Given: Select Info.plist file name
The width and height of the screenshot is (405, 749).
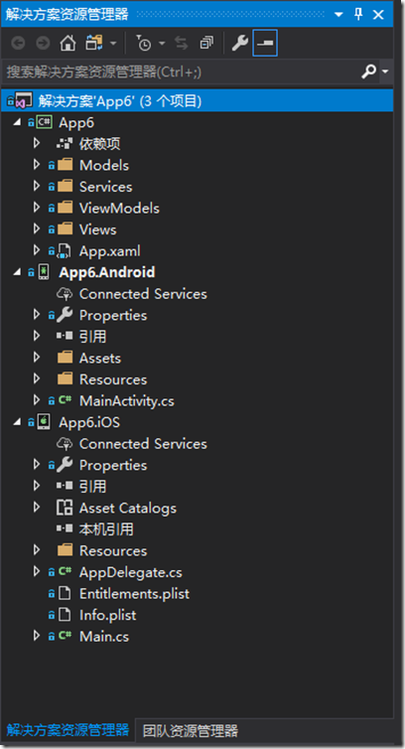Looking at the screenshot, I should coord(107,615).
